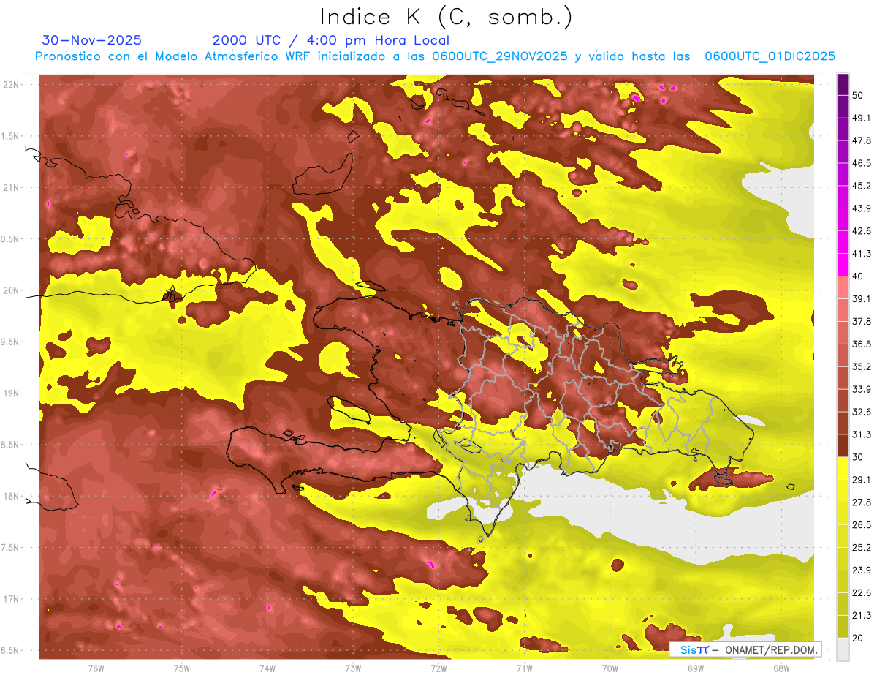
Task: Click the legend value "42.6"
Action: pyautogui.click(x=861, y=231)
